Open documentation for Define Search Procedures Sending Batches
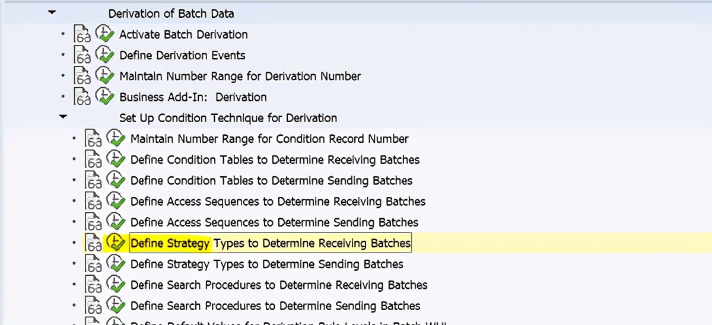 (94, 307)
